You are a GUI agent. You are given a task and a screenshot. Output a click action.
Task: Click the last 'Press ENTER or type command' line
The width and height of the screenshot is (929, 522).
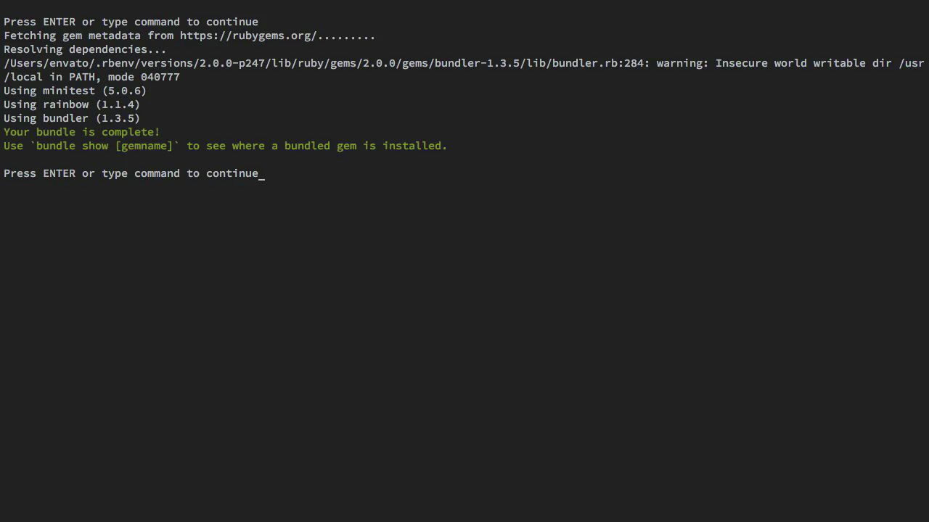click(131, 173)
